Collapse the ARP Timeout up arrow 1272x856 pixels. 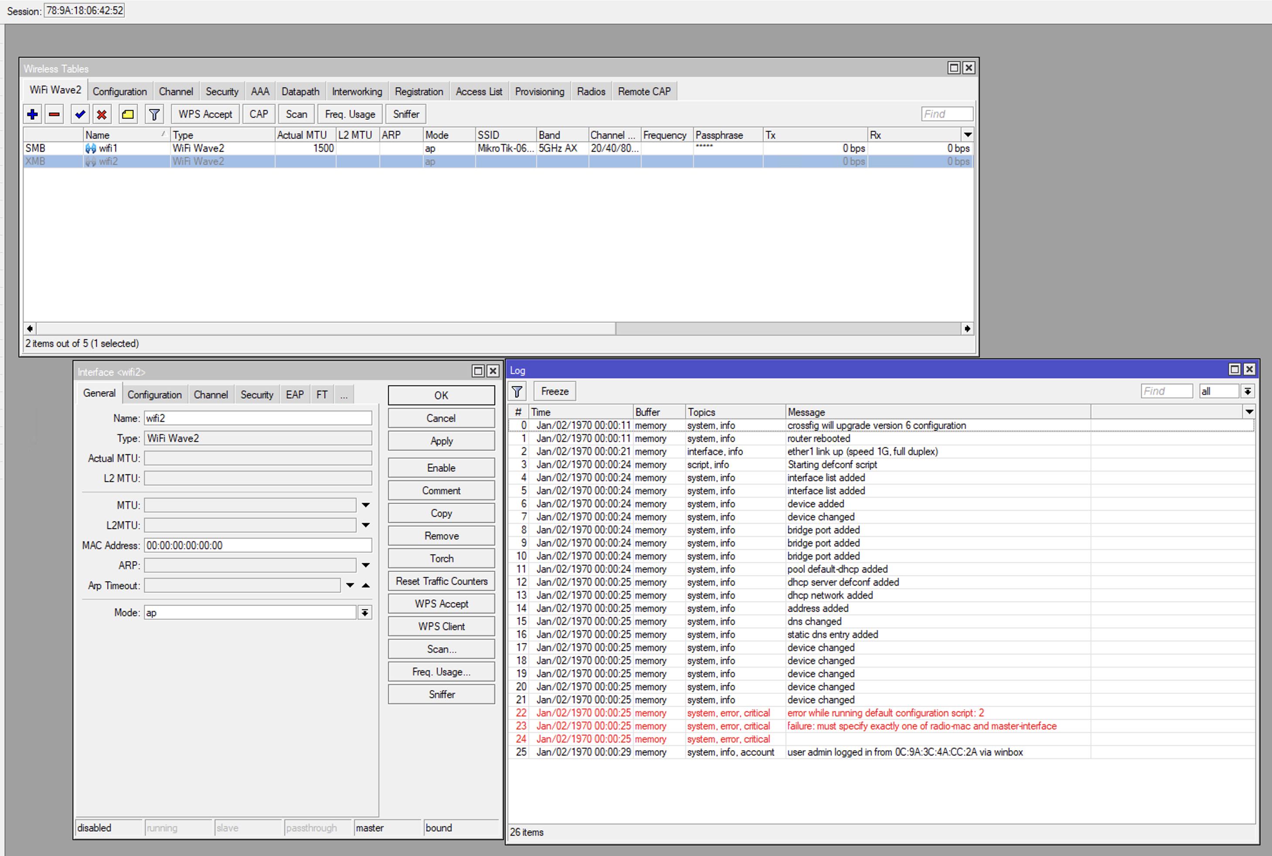(x=366, y=585)
